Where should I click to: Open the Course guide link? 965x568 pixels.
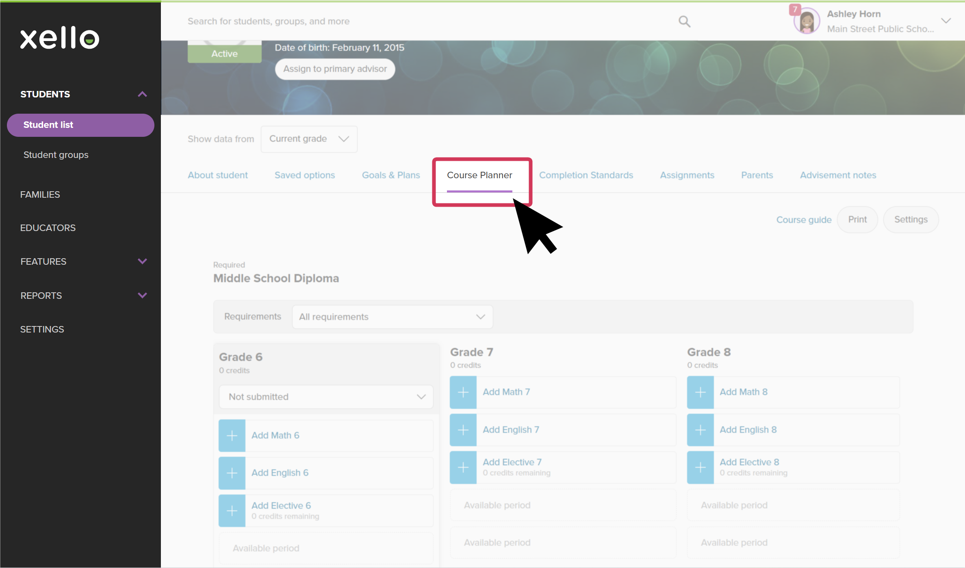803,220
